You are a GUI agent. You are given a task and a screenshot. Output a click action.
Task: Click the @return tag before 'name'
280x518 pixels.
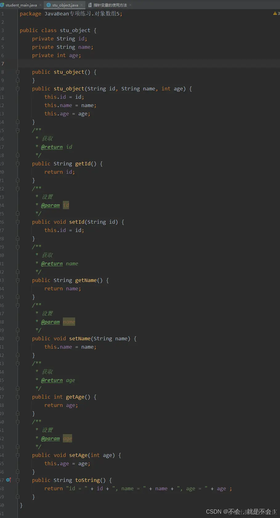click(x=52, y=263)
